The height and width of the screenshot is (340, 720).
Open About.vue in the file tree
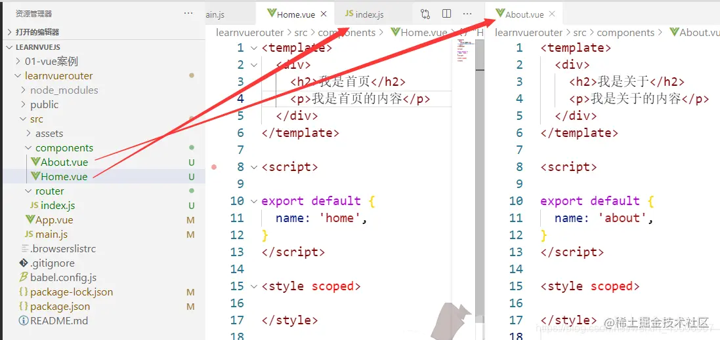[x=103, y=162]
